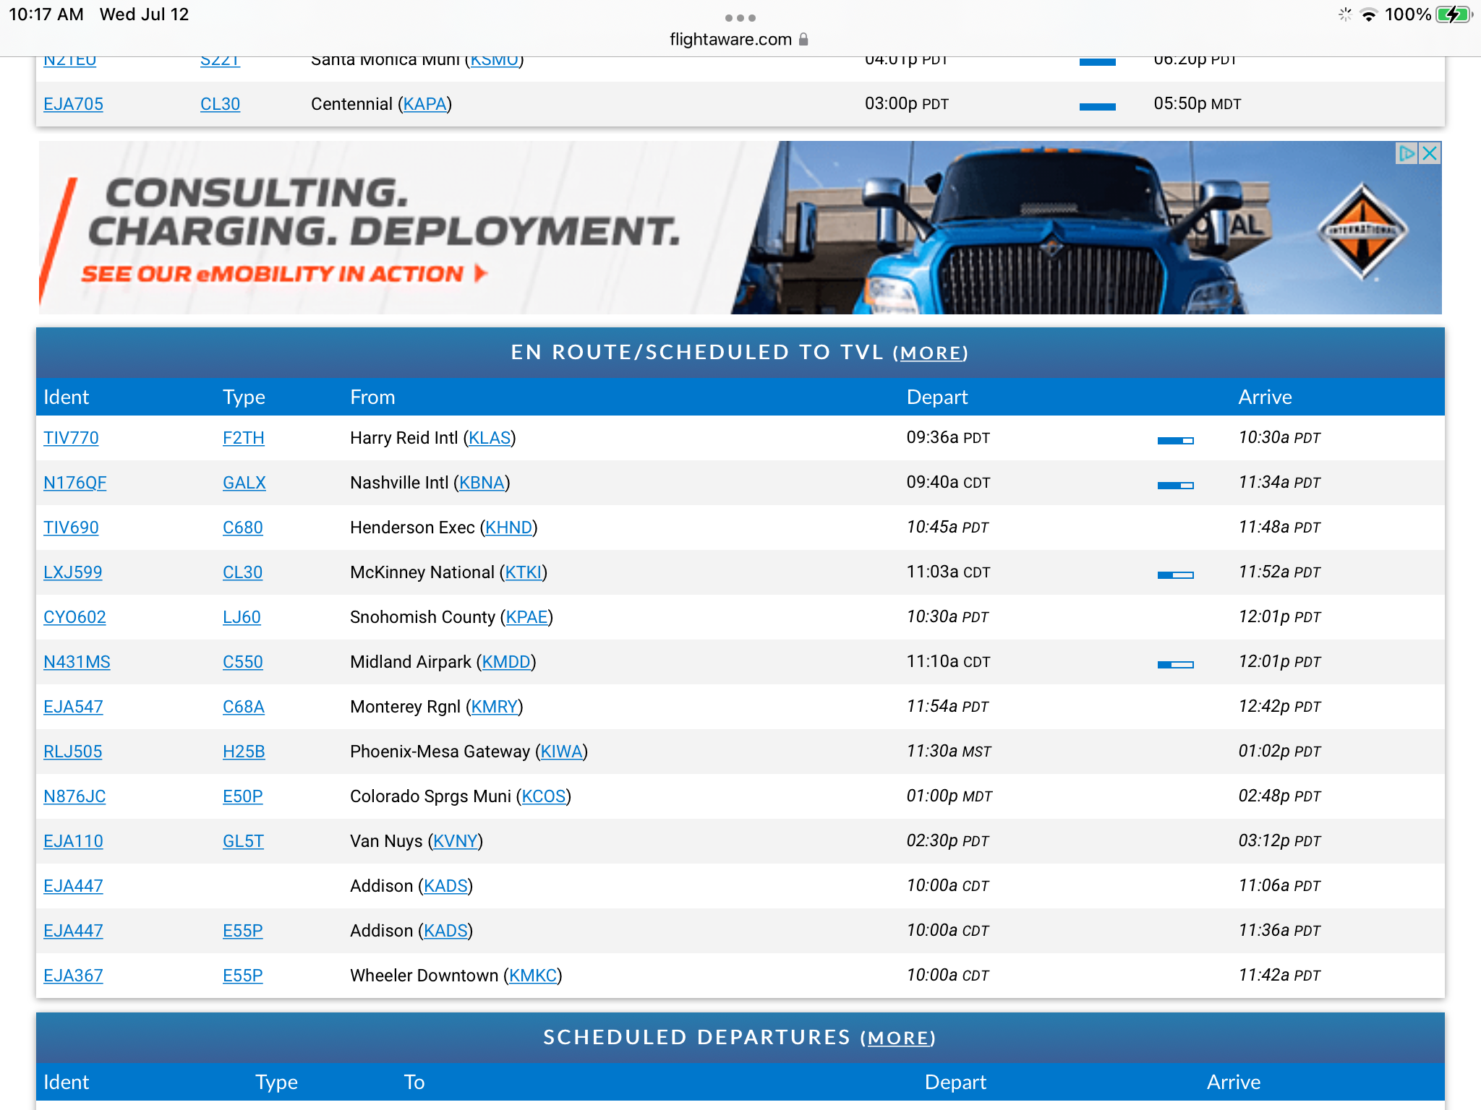Open the International truck ad banner
Viewport: 1481px width, 1110px height.
click(740, 228)
